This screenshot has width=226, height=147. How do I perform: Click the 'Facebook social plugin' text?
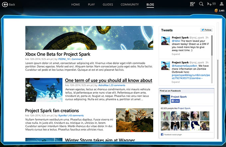(173, 135)
